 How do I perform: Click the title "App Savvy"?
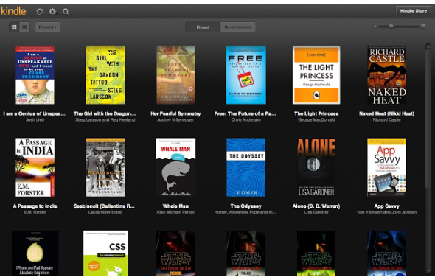[x=387, y=206]
